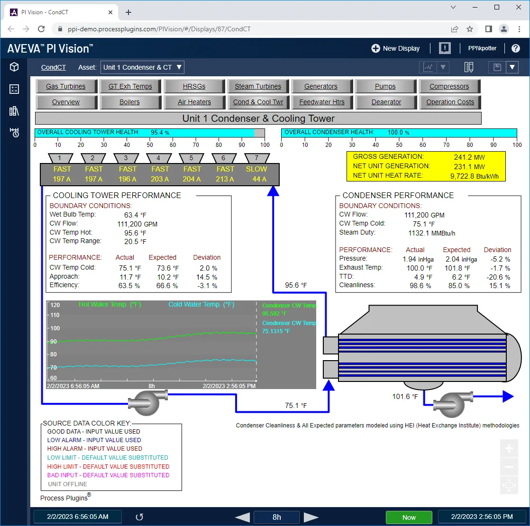
Task: Open the Feedwater Htrs display
Action: pos(321,102)
